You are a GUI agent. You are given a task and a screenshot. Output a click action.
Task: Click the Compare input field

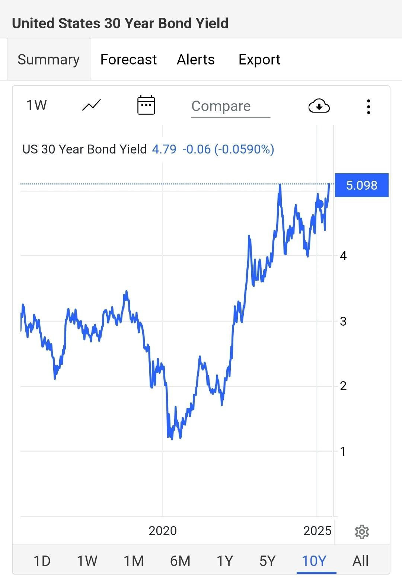pos(231,107)
